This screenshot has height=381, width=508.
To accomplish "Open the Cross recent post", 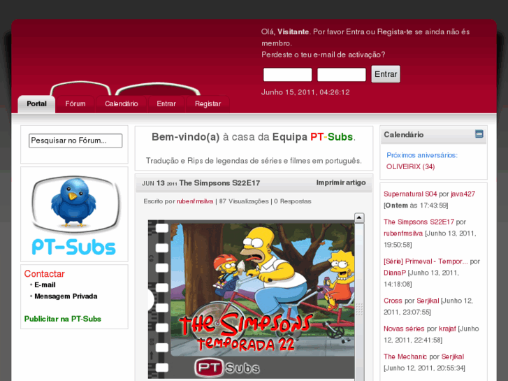I will tap(393, 301).
